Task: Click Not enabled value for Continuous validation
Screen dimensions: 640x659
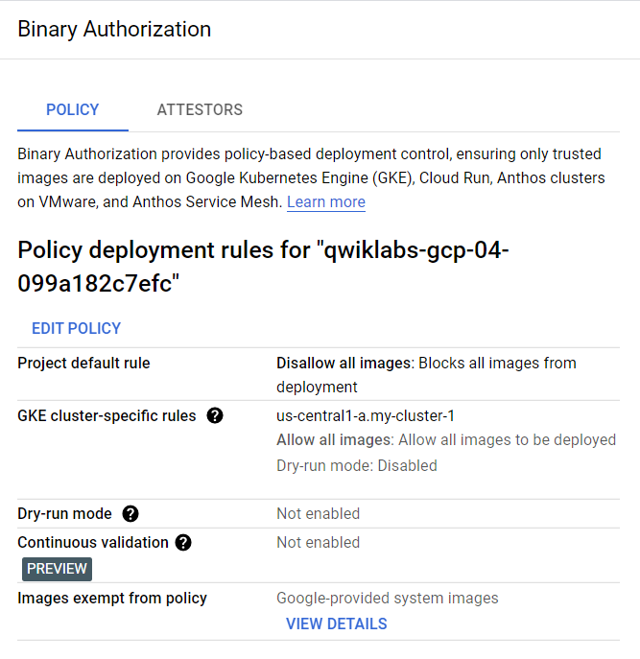Action: click(x=318, y=543)
